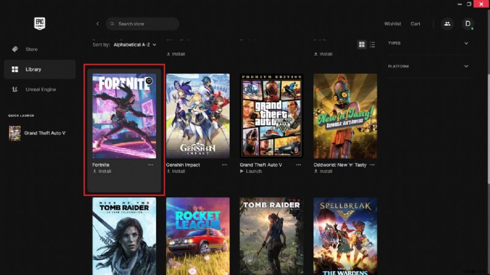Open the Wishlist page
Image resolution: width=490 pixels, height=275 pixels.
pos(393,24)
